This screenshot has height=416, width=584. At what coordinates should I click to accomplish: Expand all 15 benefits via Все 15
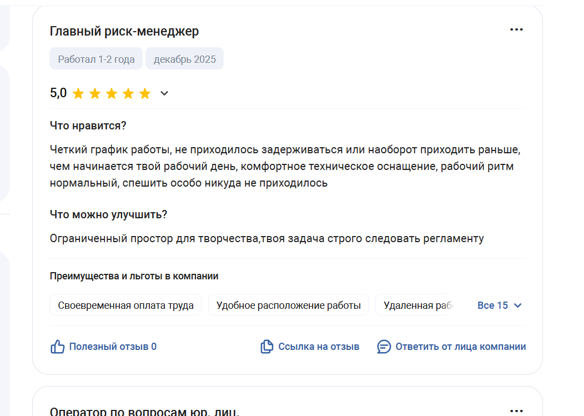click(x=500, y=305)
